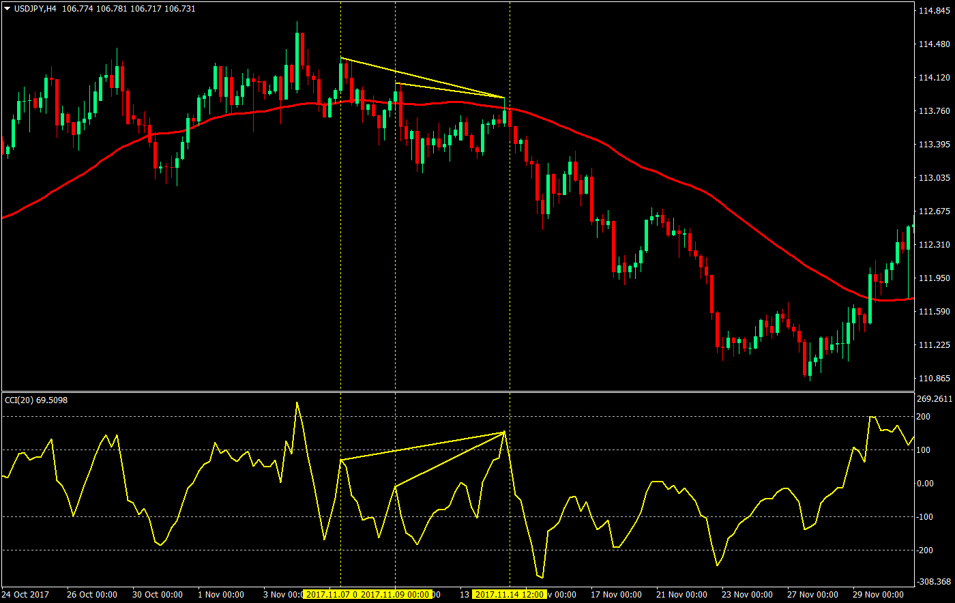Click the 26 Oct 00:00 time label
Screen dimensions: 955x603
click(x=93, y=595)
